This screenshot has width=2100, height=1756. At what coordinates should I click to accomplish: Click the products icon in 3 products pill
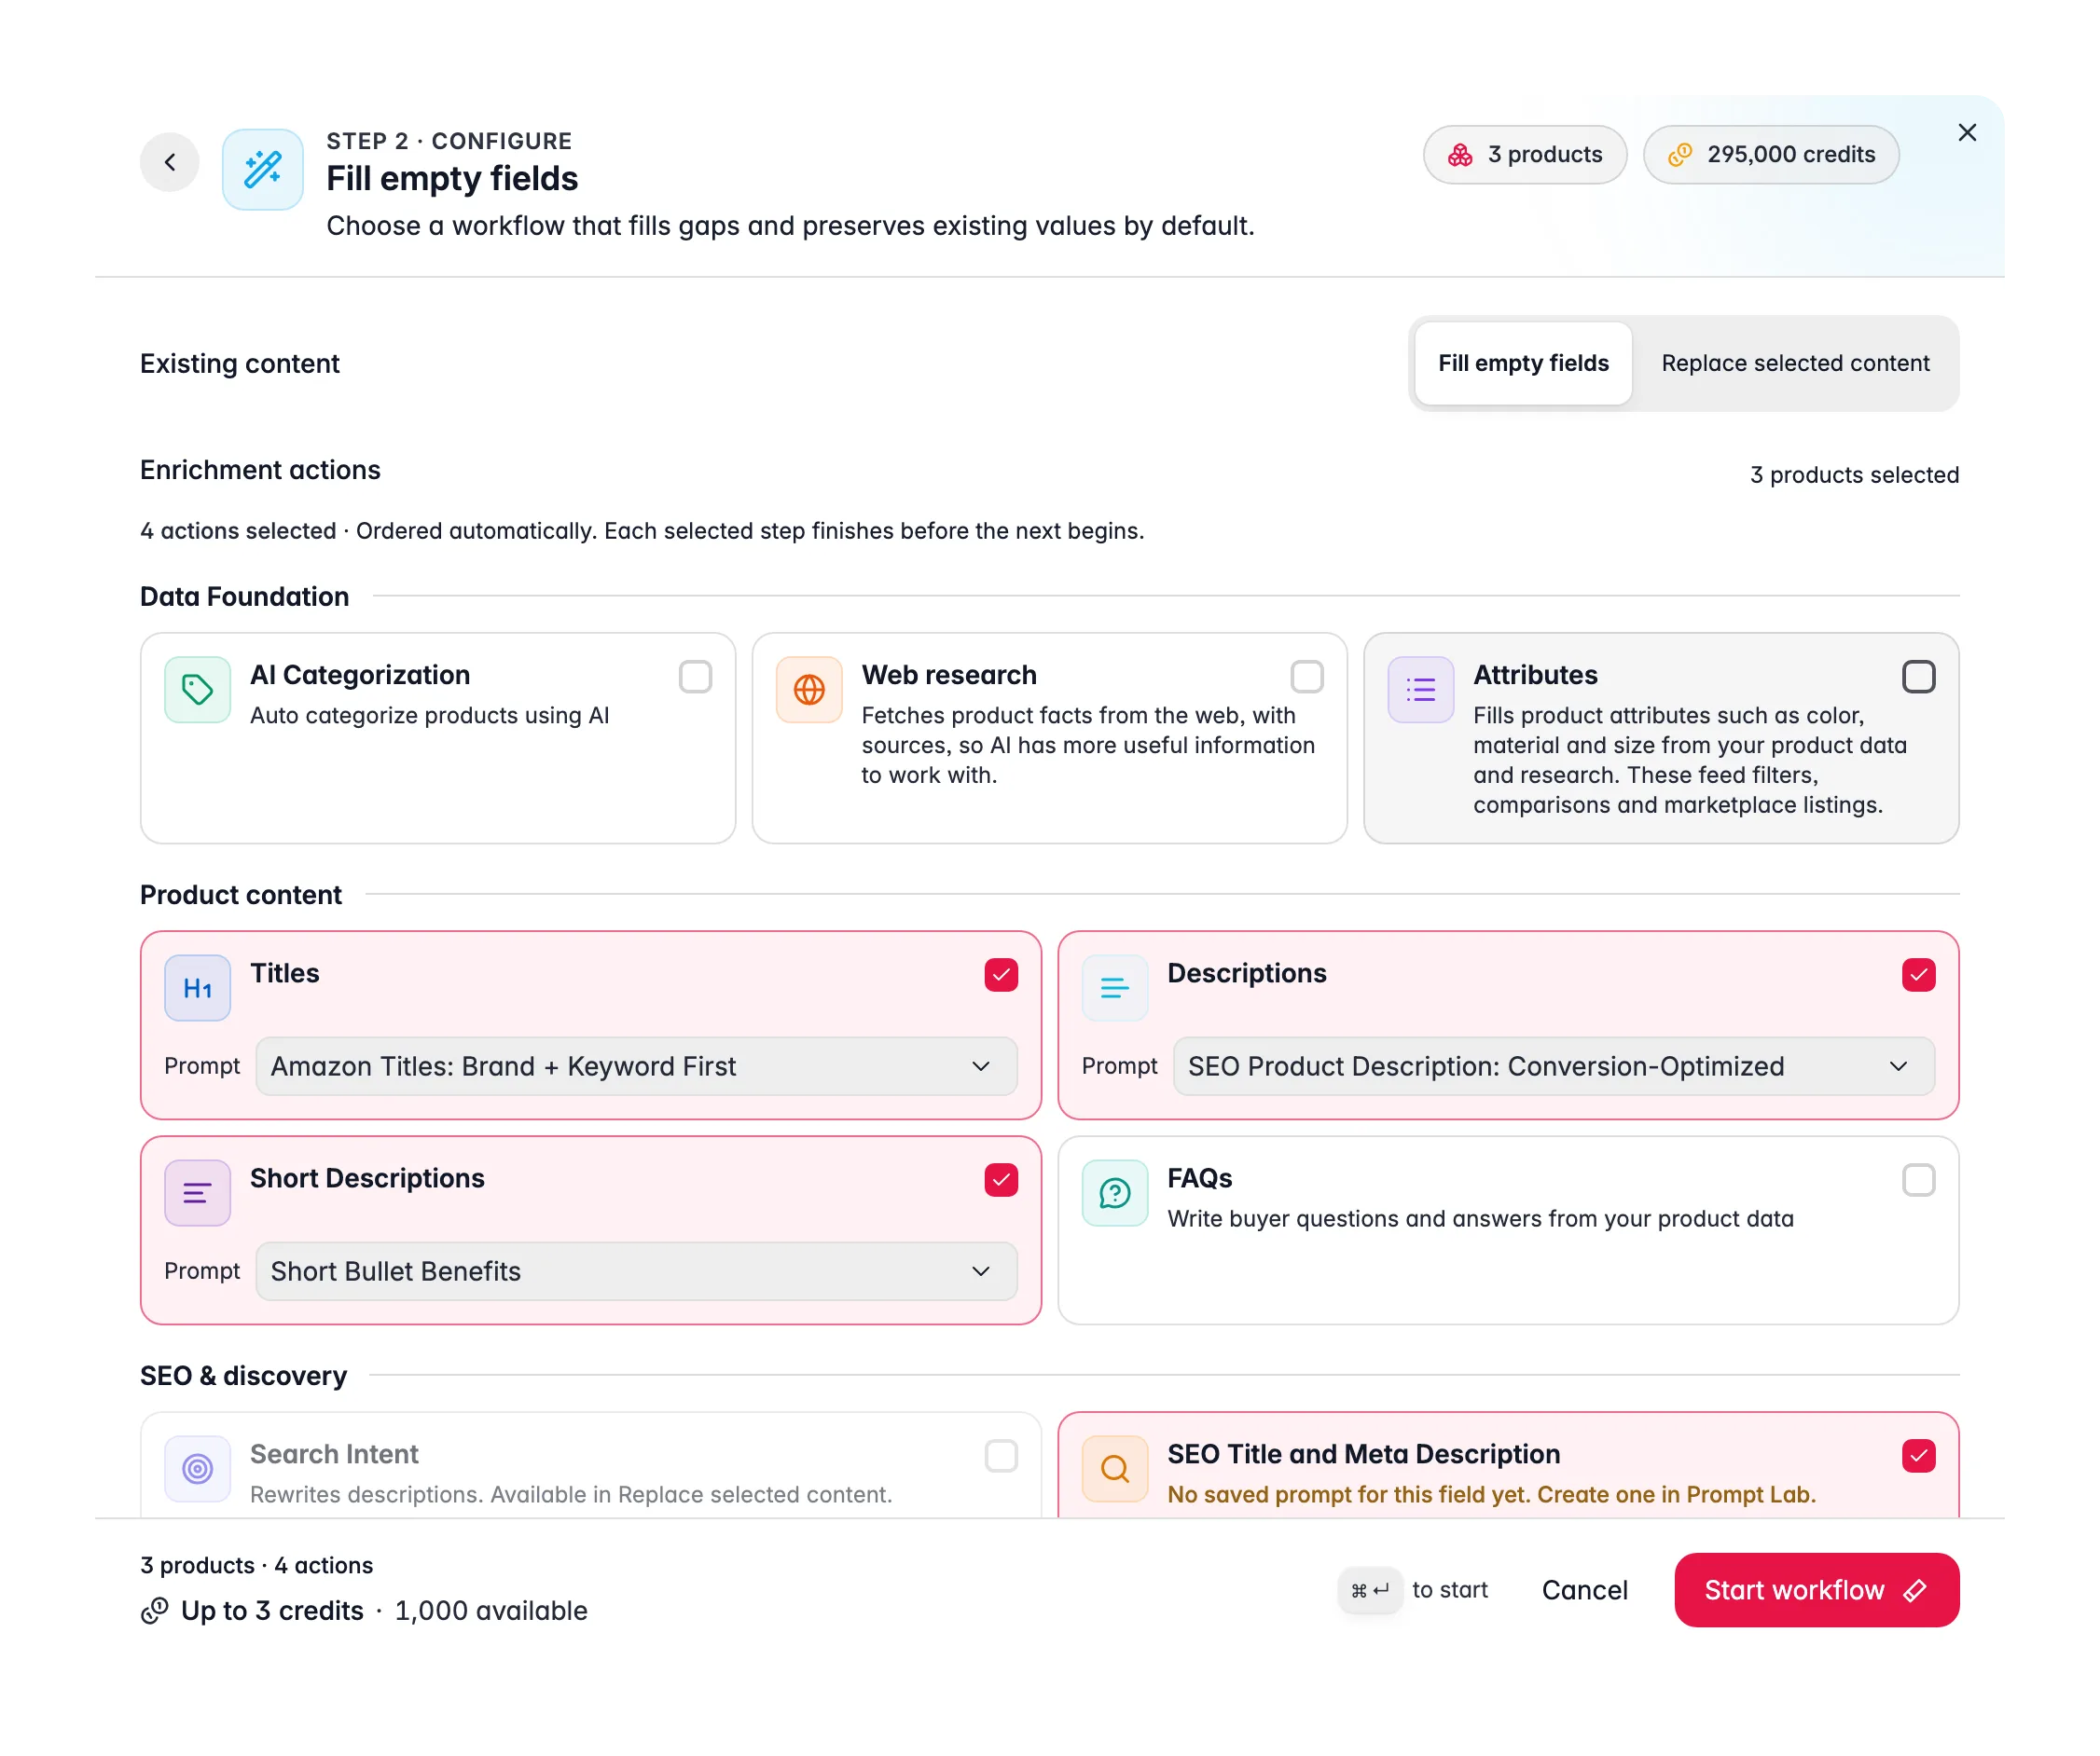[1460, 154]
